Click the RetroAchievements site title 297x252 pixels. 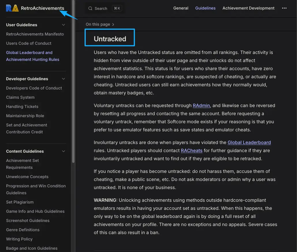[42, 8]
